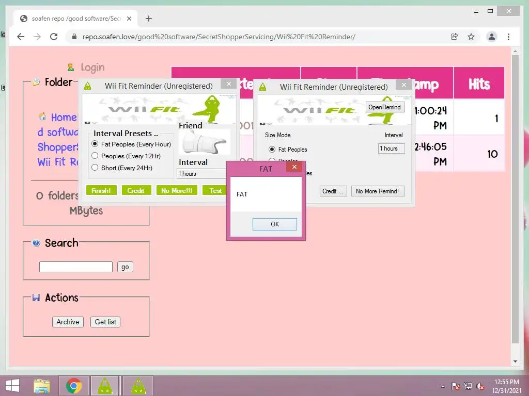The height and width of the screenshot is (396, 529).
Task: Click the Credit ... button in right window
Action: coord(333,191)
